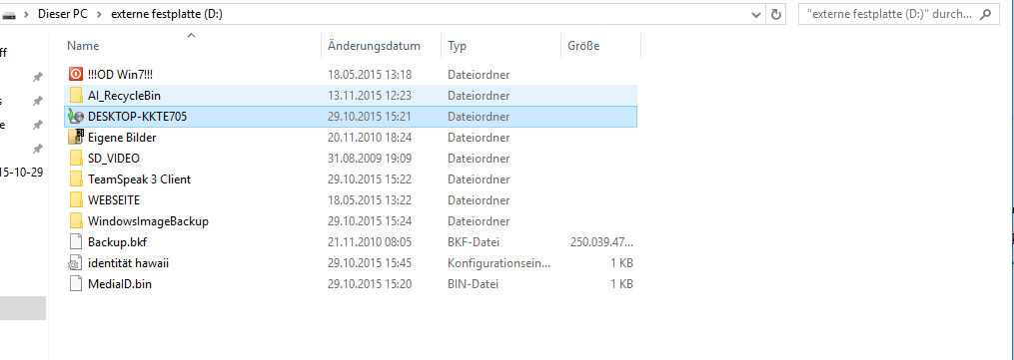Click the MediaID.bin file icon

coord(76,284)
